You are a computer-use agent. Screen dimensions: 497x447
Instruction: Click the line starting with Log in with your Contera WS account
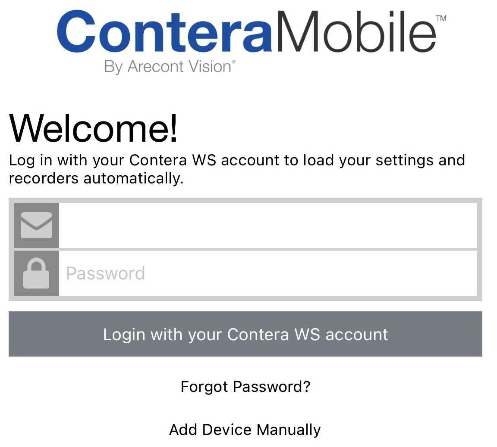point(237,160)
